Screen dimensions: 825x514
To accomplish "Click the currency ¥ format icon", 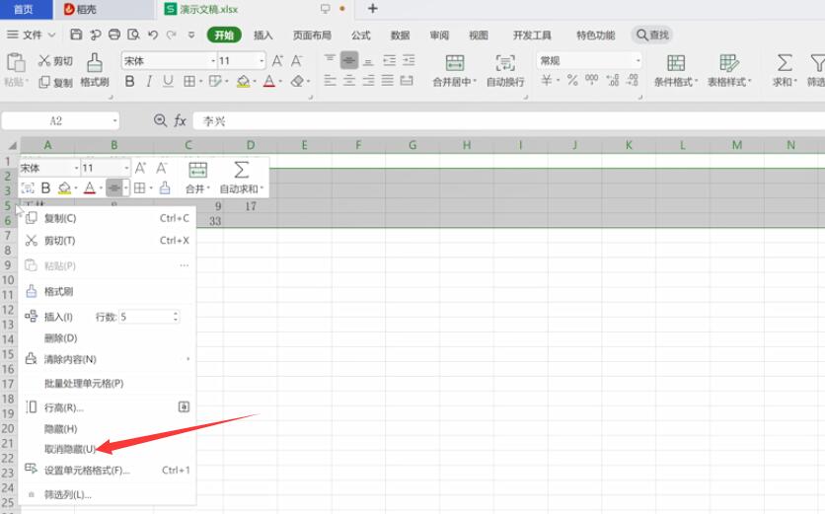I will [x=547, y=81].
